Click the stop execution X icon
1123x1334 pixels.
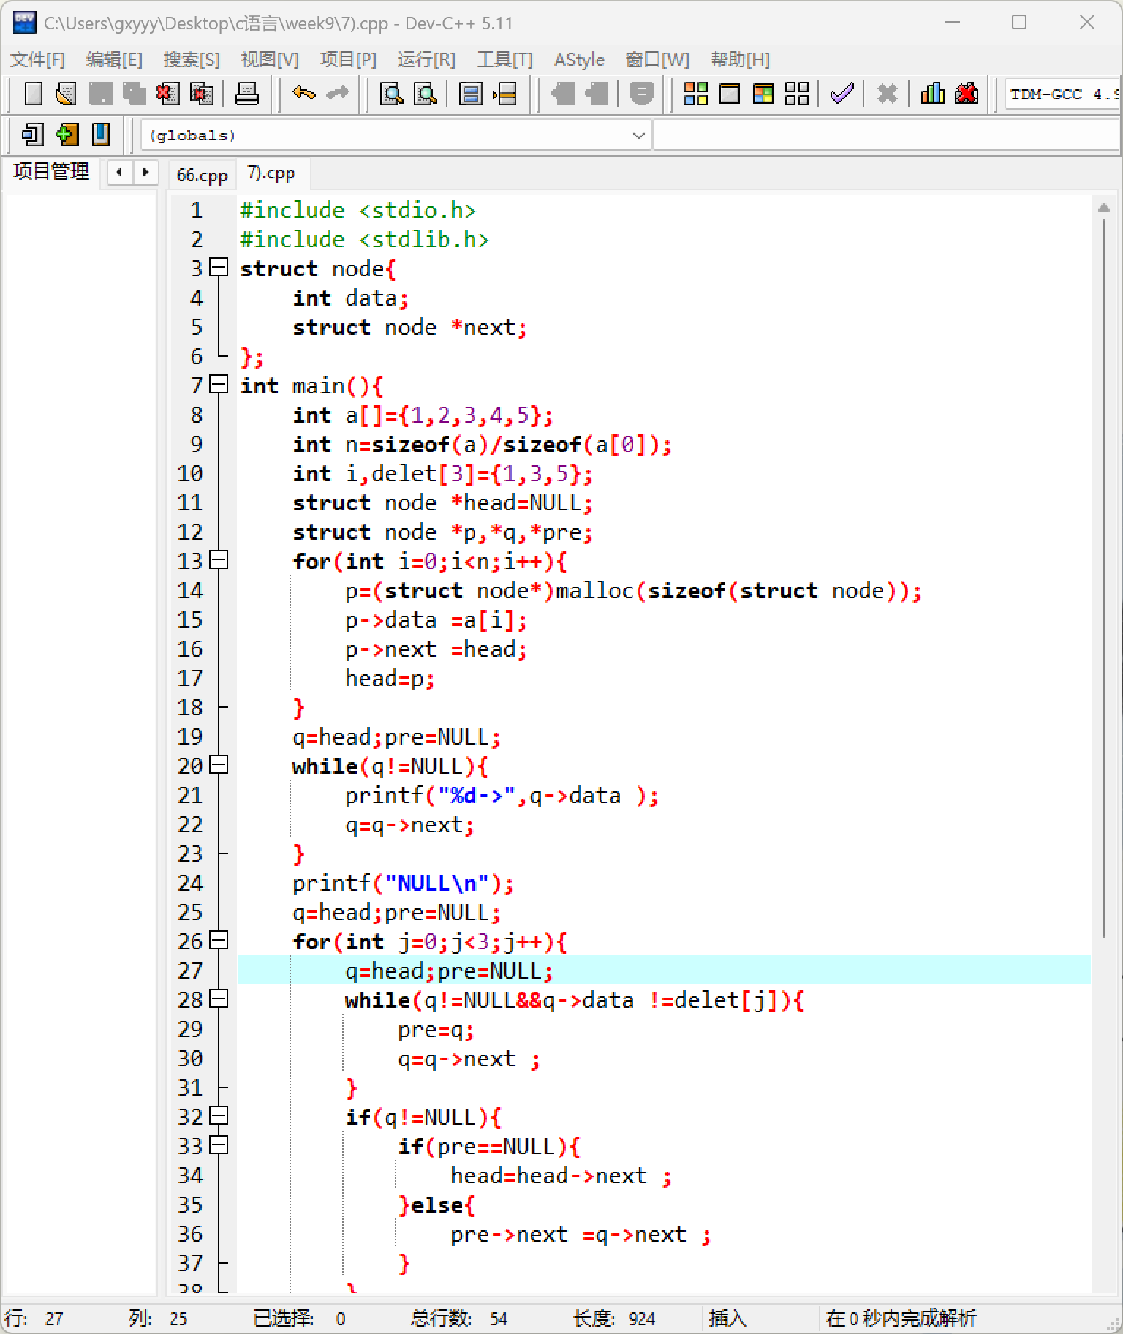pos(887,94)
